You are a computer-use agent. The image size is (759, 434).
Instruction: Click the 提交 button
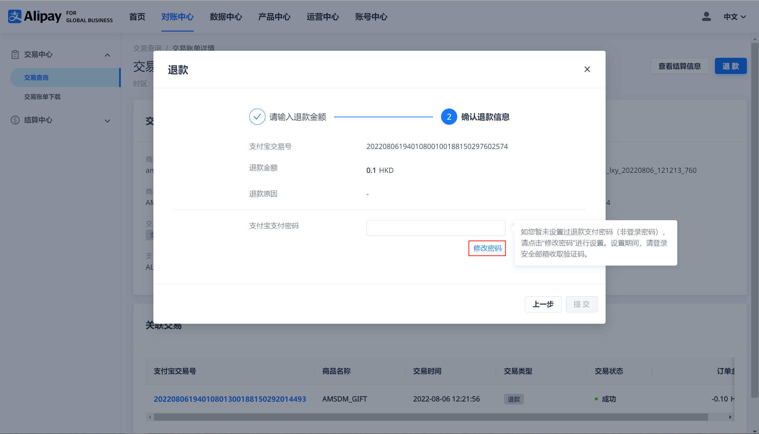[581, 304]
